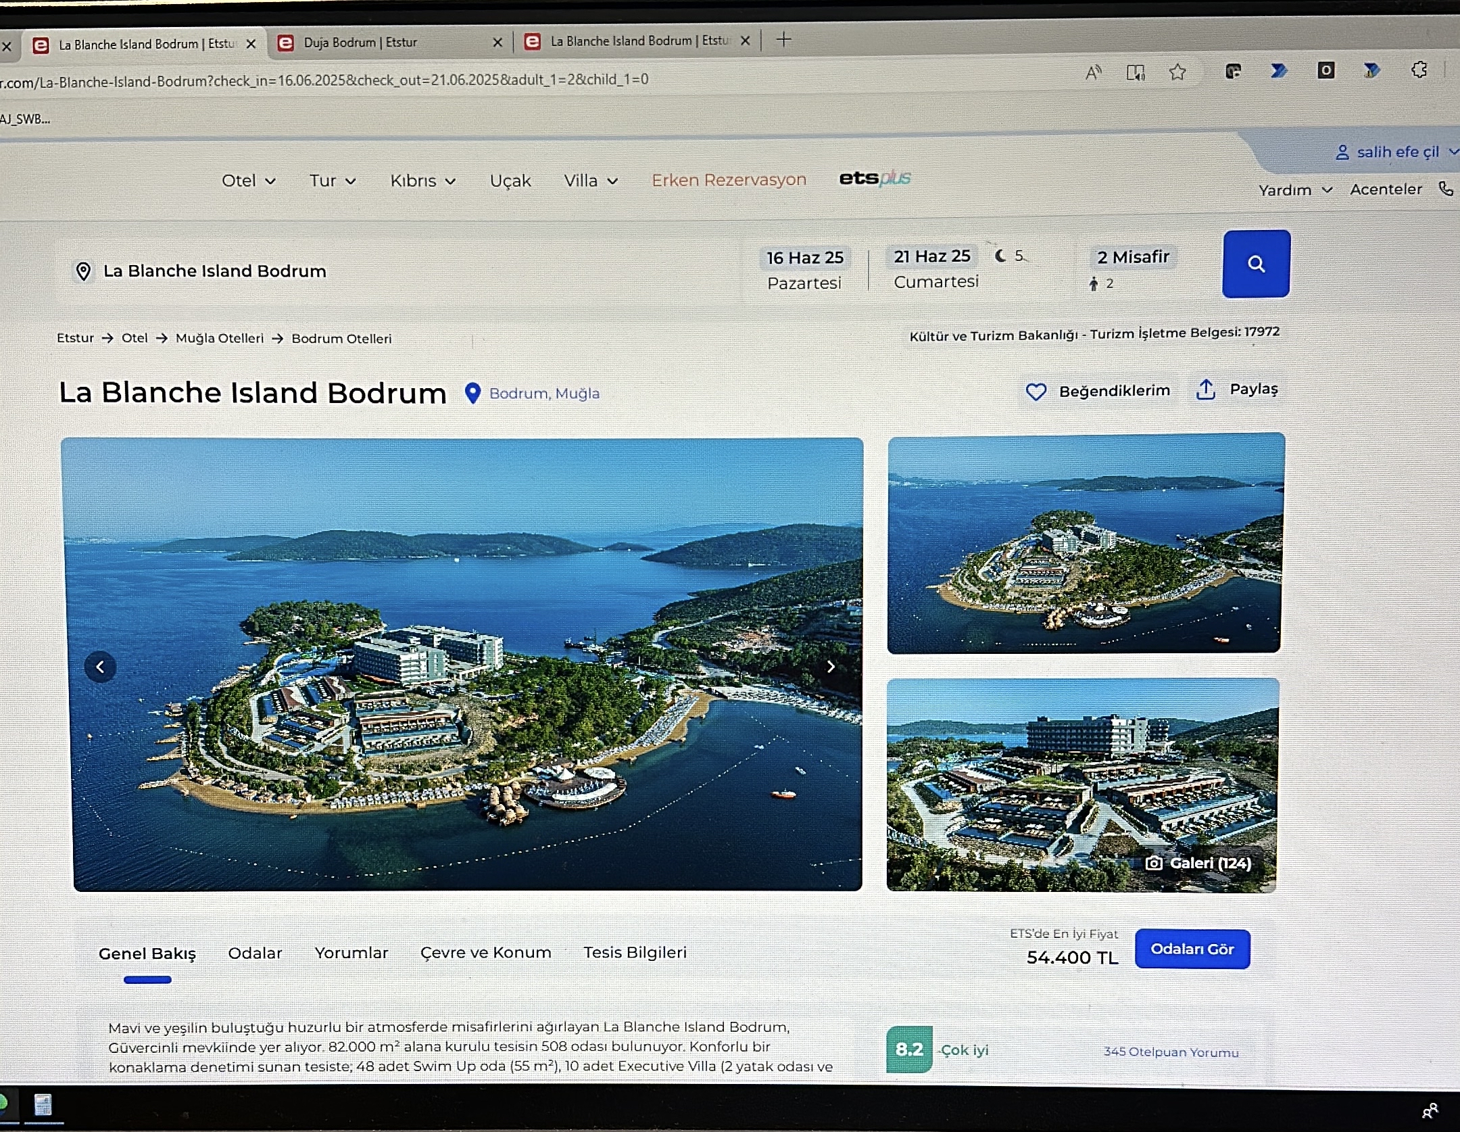Click the AJ_SWB... bookmark in favorites bar

click(25, 119)
